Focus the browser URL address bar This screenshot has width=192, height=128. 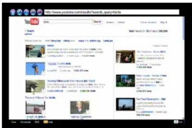click(112, 12)
